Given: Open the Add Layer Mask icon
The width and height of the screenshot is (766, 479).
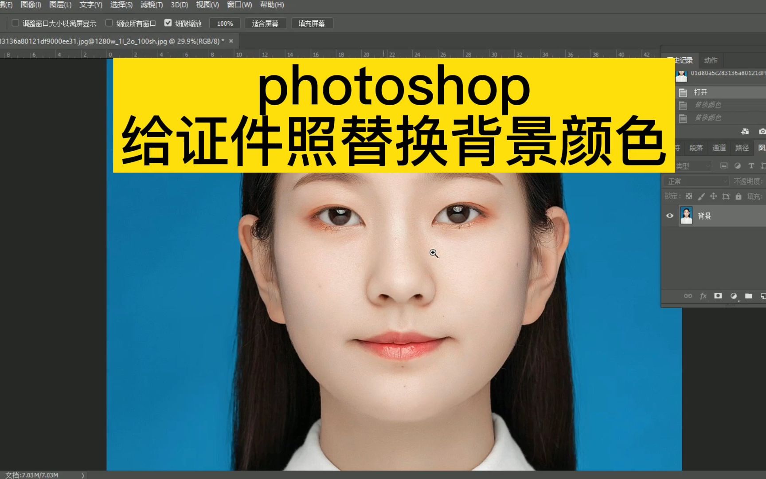Looking at the screenshot, I should (x=718, y=296).
